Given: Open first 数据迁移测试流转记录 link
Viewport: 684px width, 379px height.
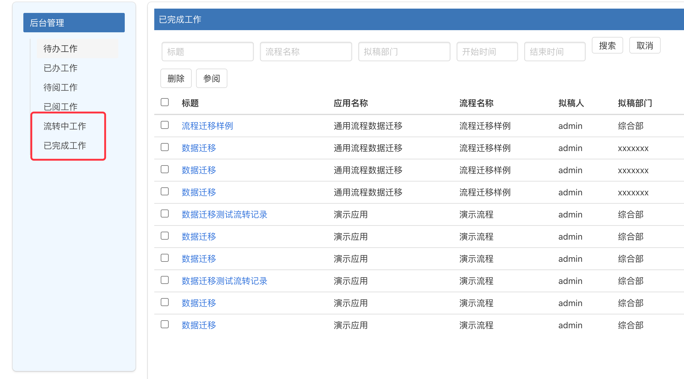Looking at the screenshot, I should [224, 214].
